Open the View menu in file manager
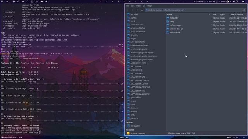Viewport: 248px width, 139px height. click(x=138, y=6)
